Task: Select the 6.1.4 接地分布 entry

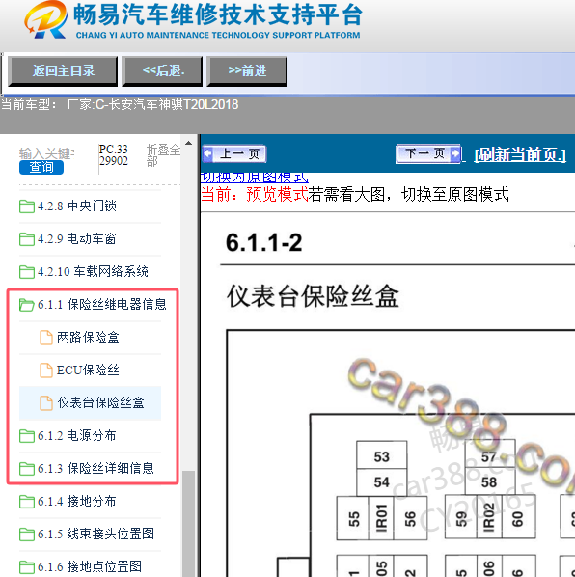Action: tap(76, 502)
